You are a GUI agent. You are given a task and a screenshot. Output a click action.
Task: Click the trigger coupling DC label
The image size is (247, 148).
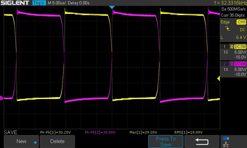pos(242,30)
